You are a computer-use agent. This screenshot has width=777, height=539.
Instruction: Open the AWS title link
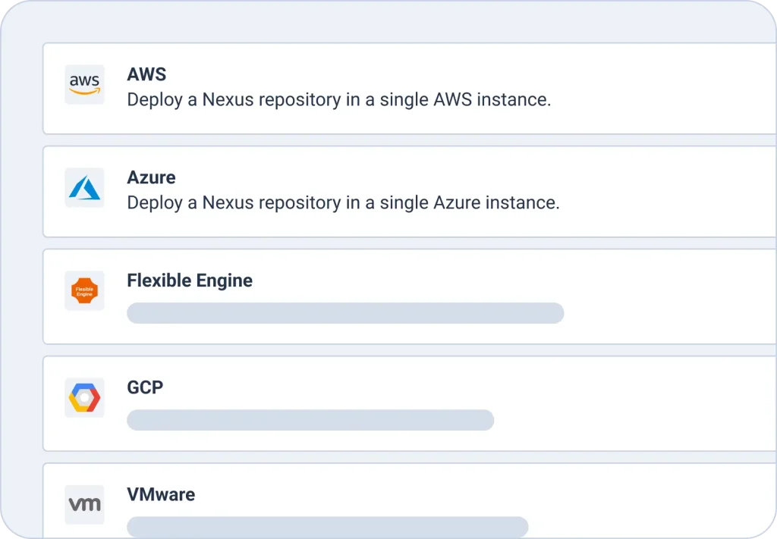click(x=146, y=74)
